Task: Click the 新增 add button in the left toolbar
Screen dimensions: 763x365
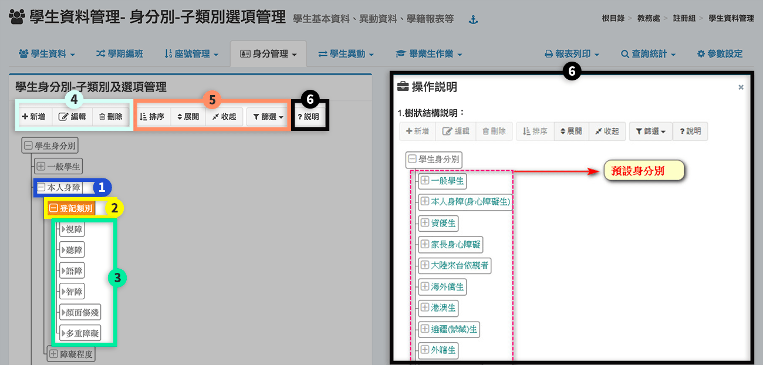Action: tap(33, 117)
